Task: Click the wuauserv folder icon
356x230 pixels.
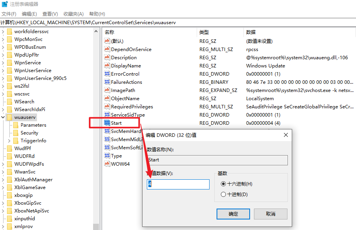Action: pyautogui.click(x=9, y=117)
